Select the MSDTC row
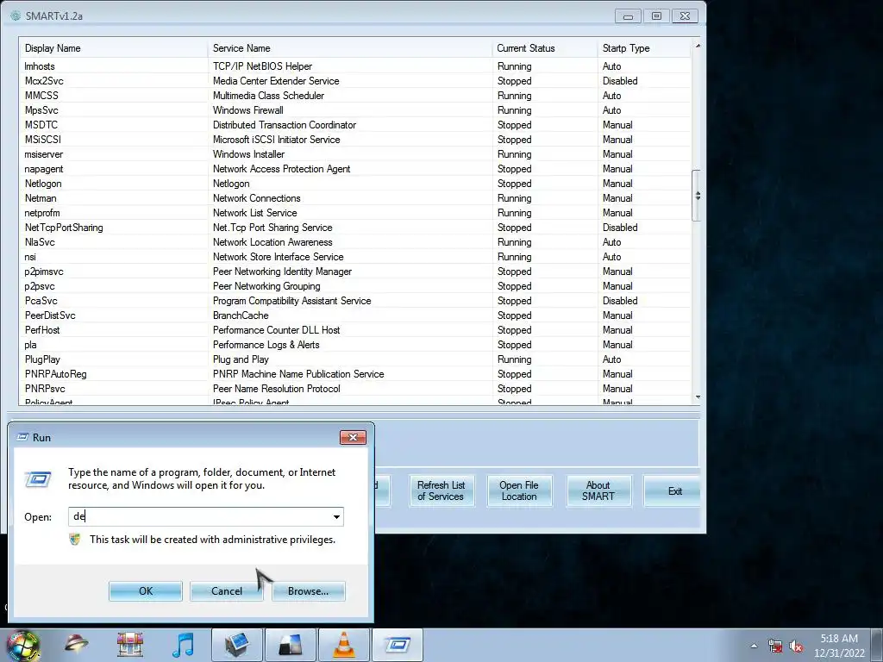Viewport: 883px width, 662px height. [x=355, y=125]
